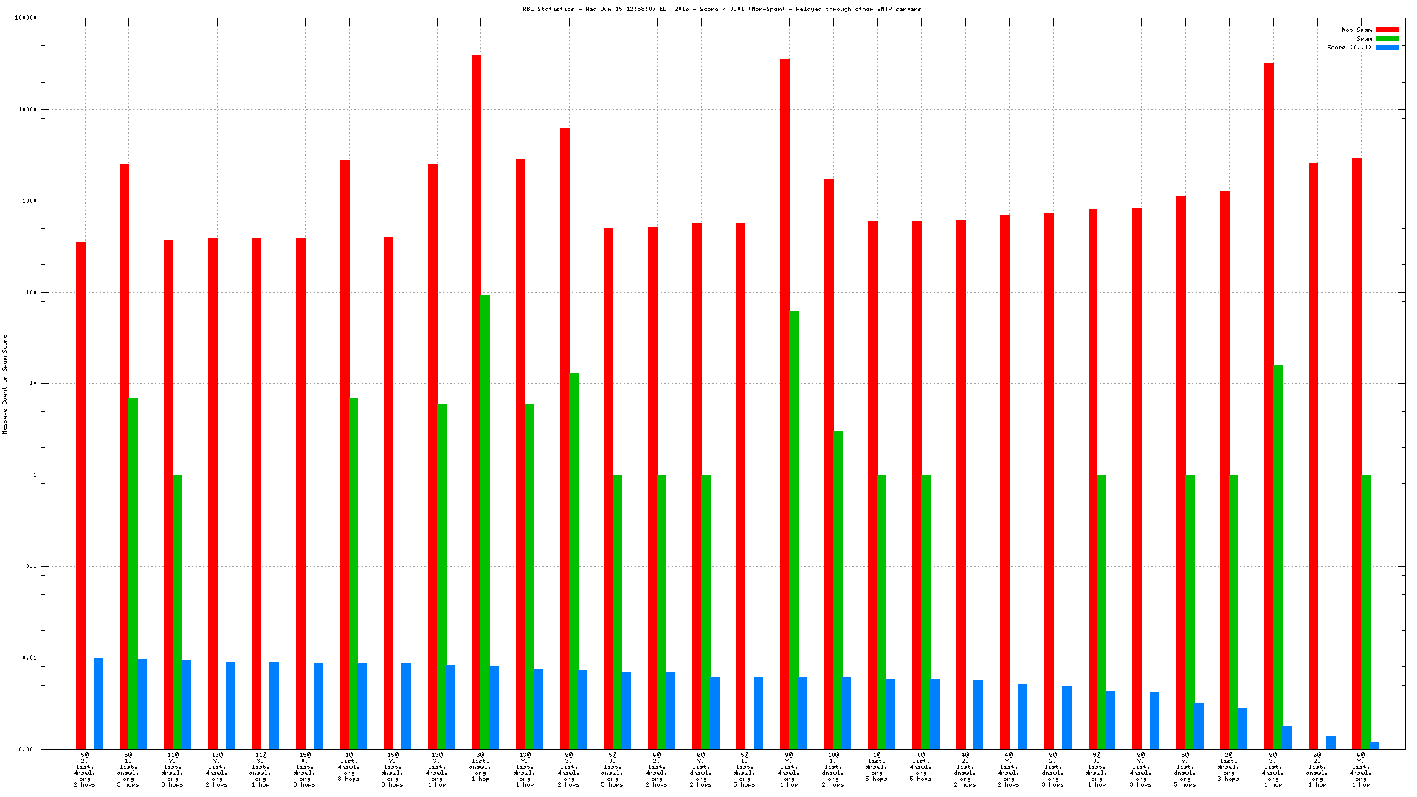Click the rightmost green Spam bar

[x=1365, y=611]
